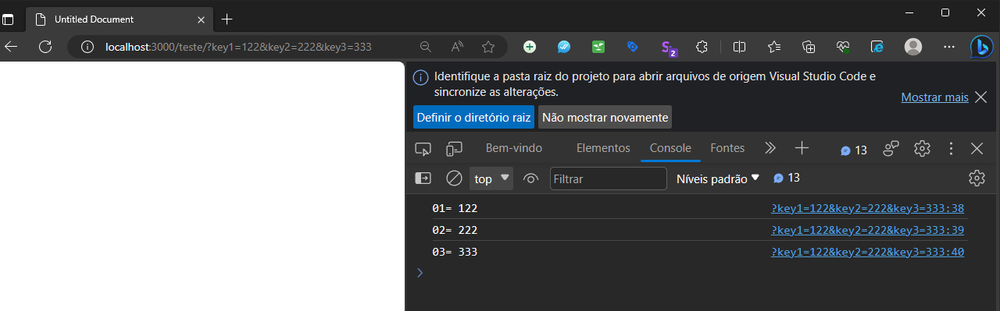Open source link ending in :38
The image size is (1000, 311).
867,208
